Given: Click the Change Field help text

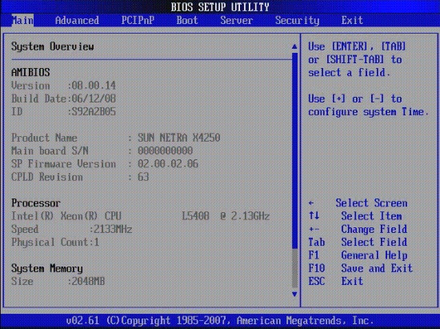Looking at the screenshot, I should (x=374, y=230).
